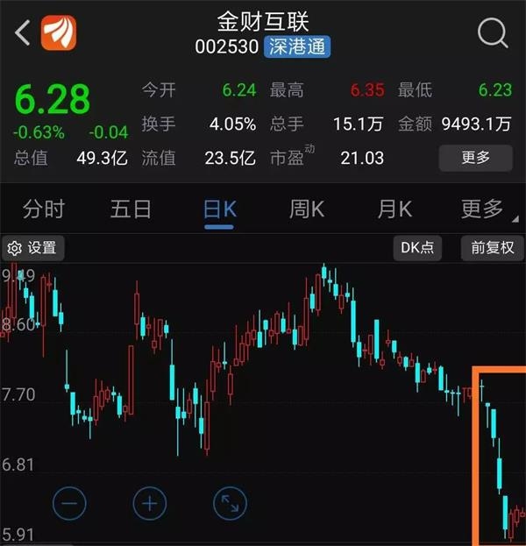Tap the stock title 金财互联
The width and height of the screenshot is (526, 546).
pos(263,22)
